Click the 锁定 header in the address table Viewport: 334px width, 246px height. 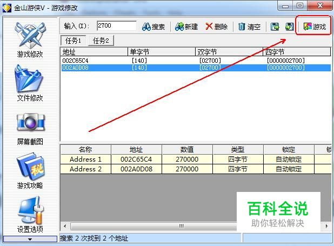(x=289, y=149)
